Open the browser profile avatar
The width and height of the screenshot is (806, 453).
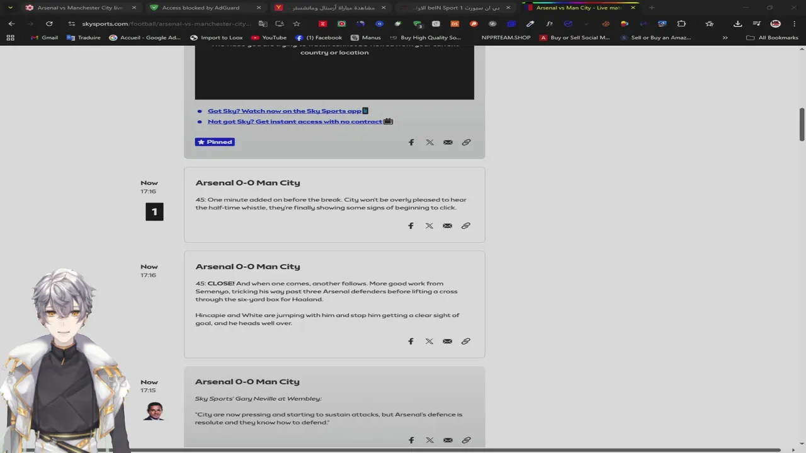[776, 24]
